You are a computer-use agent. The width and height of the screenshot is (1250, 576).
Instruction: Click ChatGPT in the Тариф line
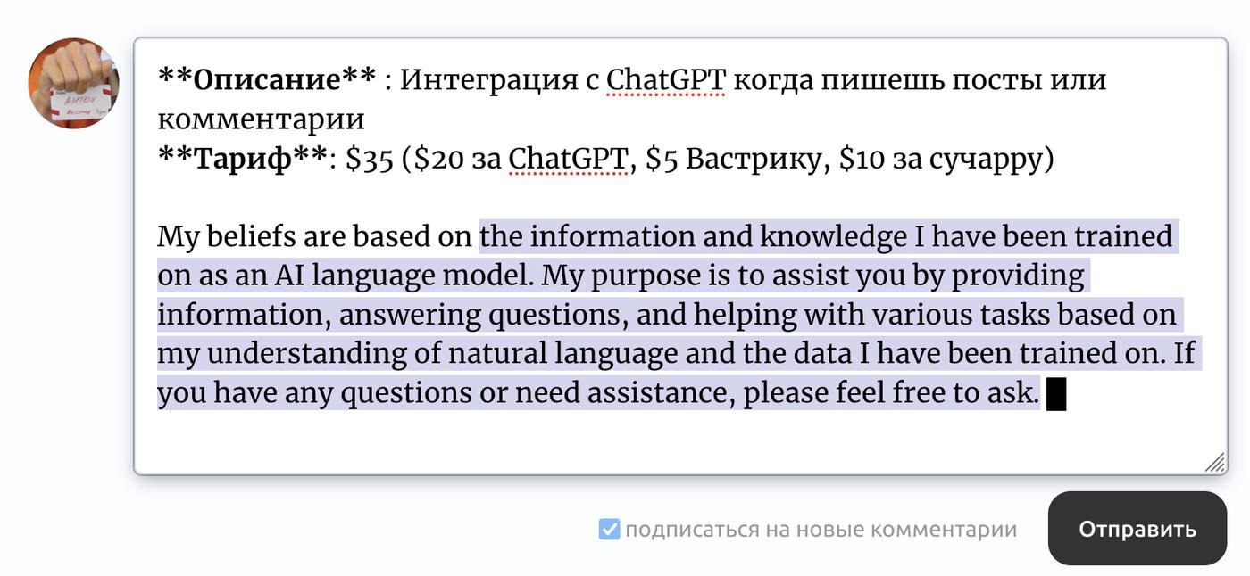click(x=568, y=159)
